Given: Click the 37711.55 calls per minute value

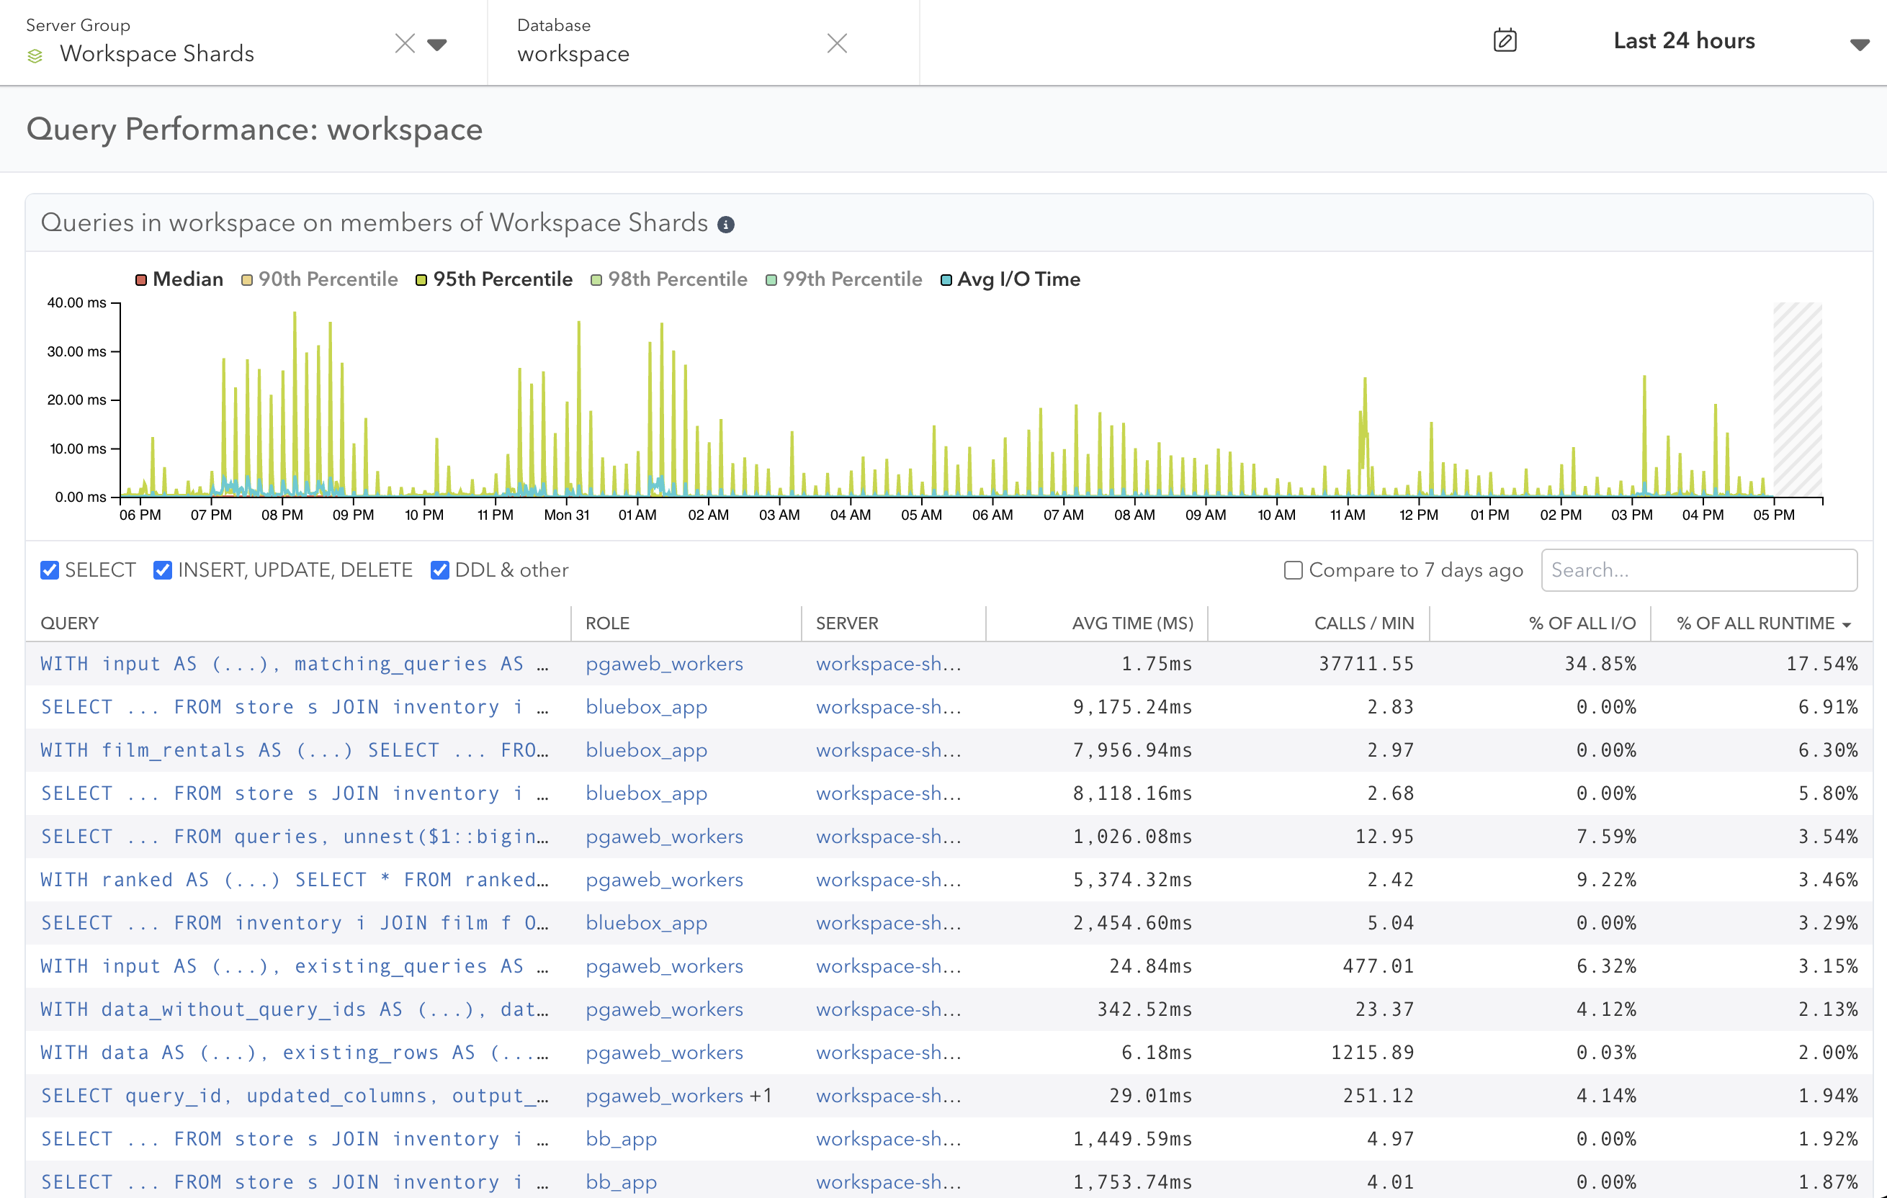Looking at the screenshot, I should (1366, 665).
